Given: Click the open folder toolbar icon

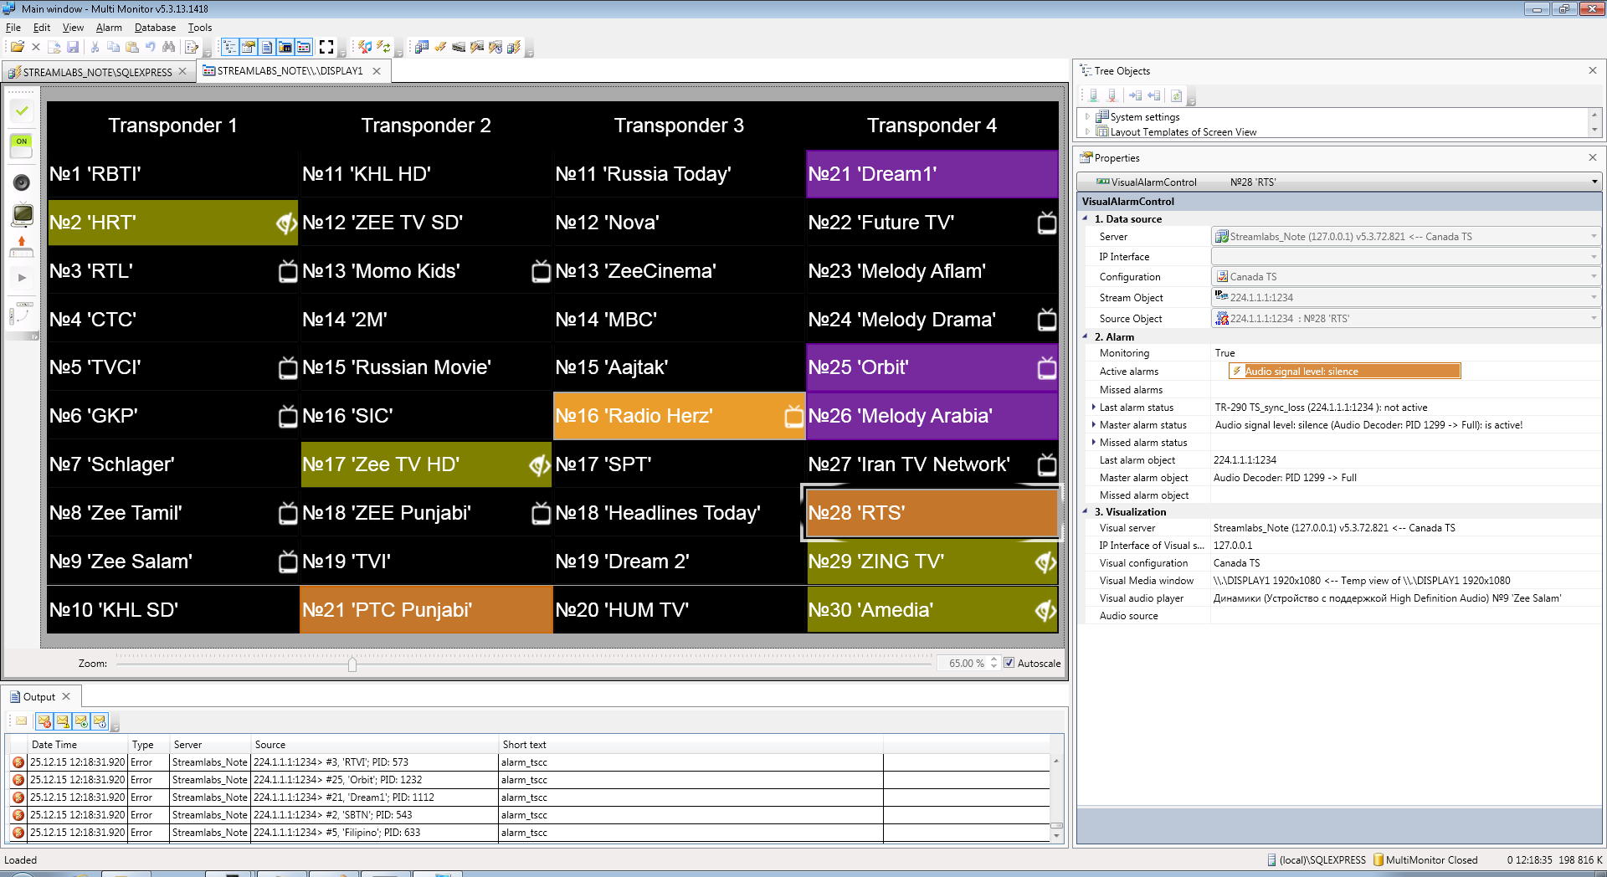Looking at the screenshot, I should pyautogui.click(x=17, y=47).
